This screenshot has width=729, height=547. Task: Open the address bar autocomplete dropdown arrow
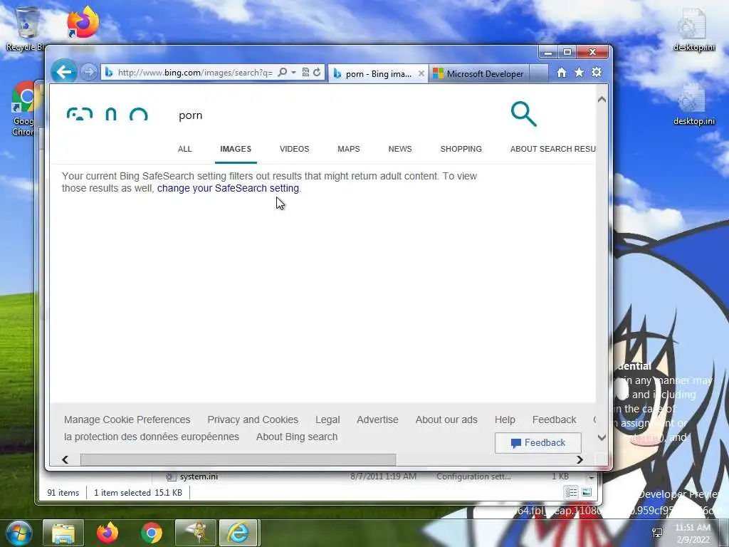pyautogui.click(x=293, y=73)
